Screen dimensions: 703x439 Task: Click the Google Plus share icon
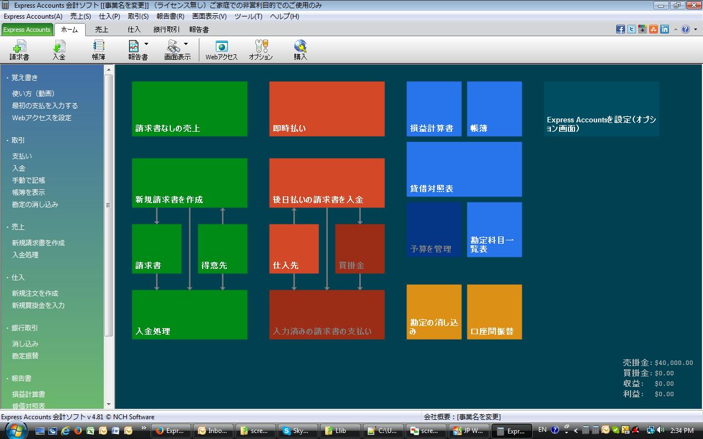643,29
